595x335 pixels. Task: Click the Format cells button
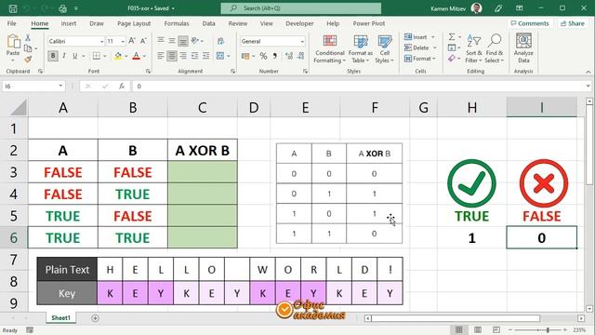pos(419,59)
